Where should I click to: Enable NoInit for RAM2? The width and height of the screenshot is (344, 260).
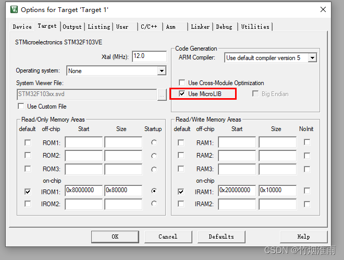[x=307, y=156]
